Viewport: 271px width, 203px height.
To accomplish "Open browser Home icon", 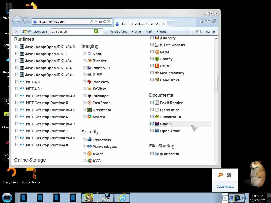I will 201,21.
